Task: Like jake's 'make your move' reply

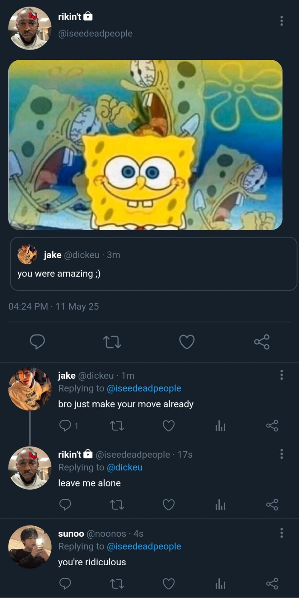Action: [169, 425]
